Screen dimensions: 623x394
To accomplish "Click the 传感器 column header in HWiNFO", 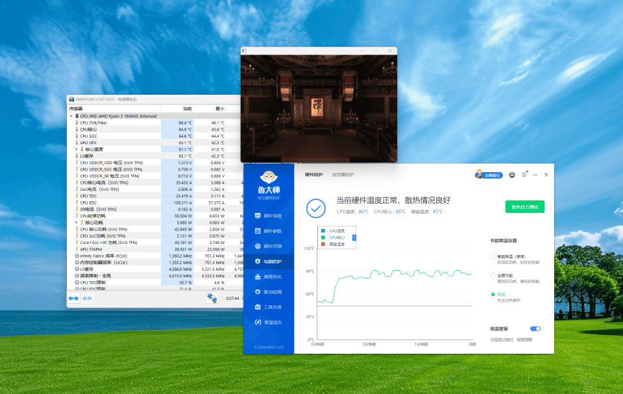I will (114, 108).
